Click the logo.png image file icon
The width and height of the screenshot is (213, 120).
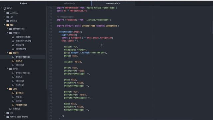pos(13,45)
